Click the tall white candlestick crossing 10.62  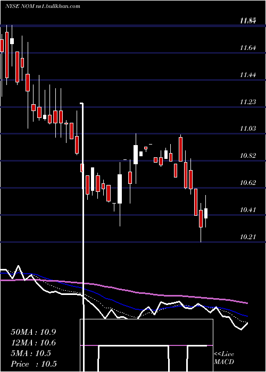coord(120,189)
